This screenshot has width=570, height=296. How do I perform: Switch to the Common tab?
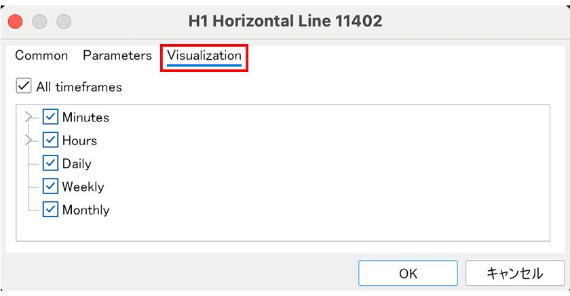pyautogui.click(x=41, y=56)
